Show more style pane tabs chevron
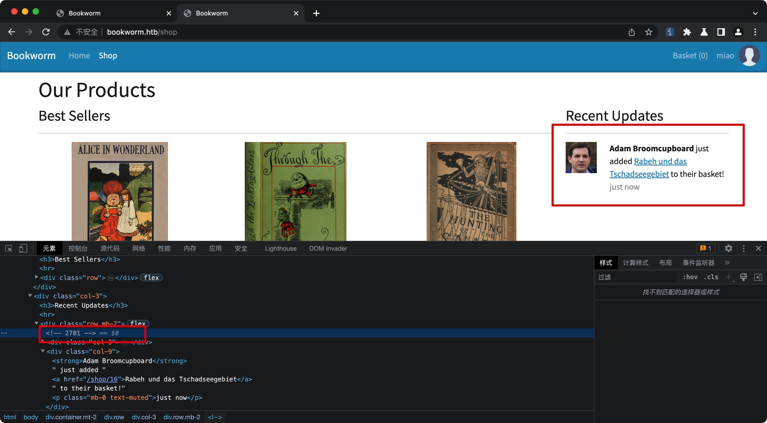This screenshot has width=767, height=423. coord(727,263)
